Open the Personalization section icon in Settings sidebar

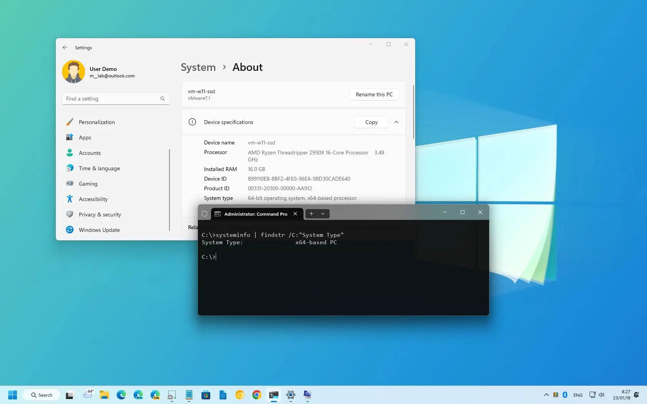70,122
